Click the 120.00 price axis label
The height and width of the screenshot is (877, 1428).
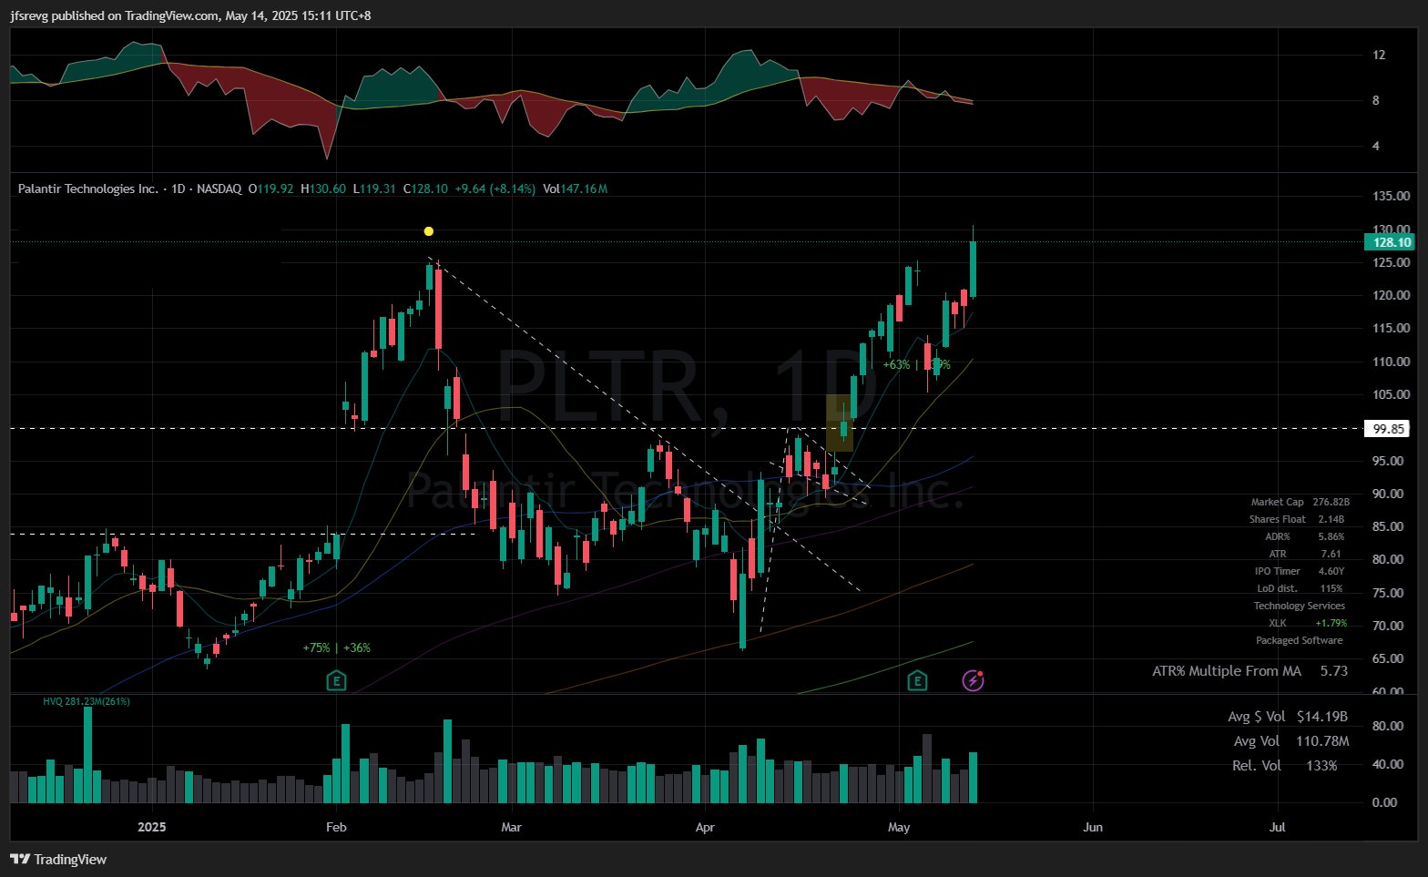[x=1392, y=295]
